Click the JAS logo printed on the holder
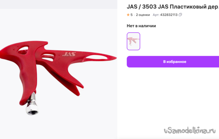This screenshot has width=219, height=139. pyautogui.click(x=69, y=54)
